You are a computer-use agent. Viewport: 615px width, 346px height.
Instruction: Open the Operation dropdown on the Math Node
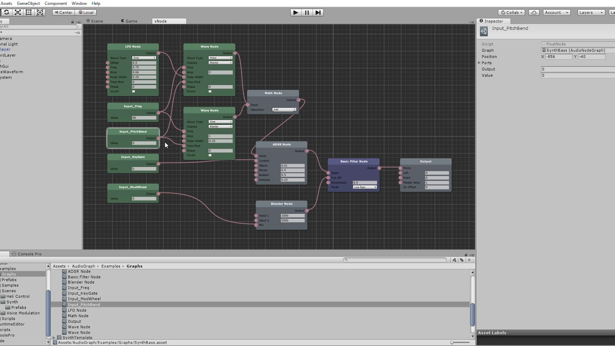tap(283, 110)
